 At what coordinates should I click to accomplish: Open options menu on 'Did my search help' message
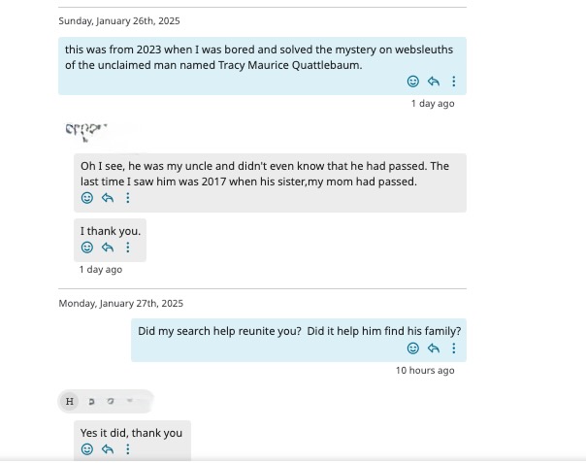point(454,348)
